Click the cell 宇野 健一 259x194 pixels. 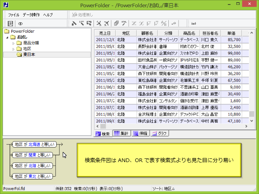click(x=210, y=60)
